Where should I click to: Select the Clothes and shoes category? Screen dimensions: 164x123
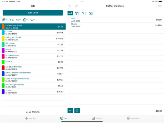pyautogui.click(x=33, y=27)
